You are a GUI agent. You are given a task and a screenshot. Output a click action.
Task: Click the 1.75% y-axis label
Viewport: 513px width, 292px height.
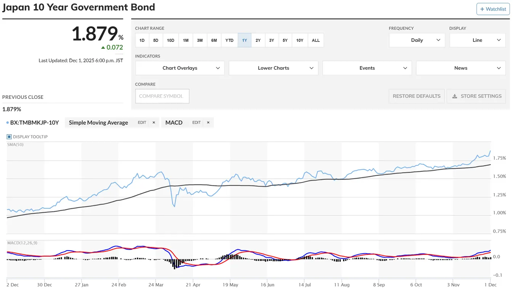pos(500,158)
